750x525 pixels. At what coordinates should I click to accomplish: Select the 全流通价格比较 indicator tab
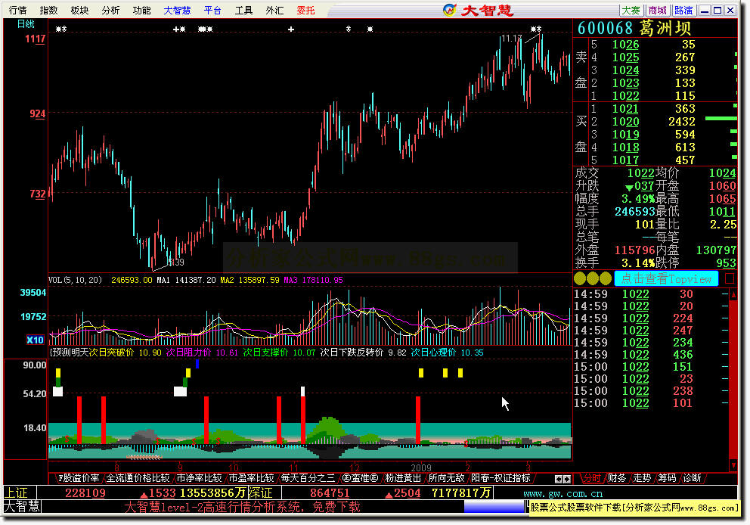click(138, 477)
